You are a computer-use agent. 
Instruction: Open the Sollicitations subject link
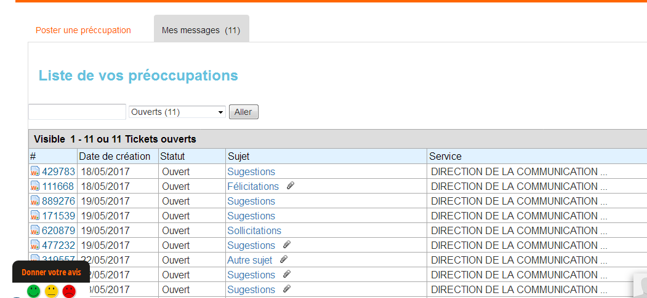[254, 230]
